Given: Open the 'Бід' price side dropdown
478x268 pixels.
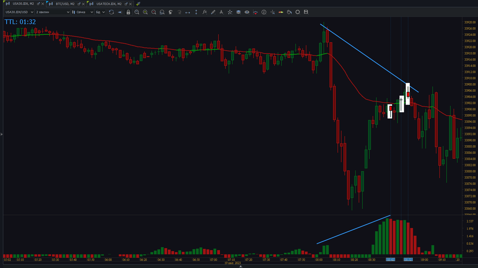Looking at the screenshot, I should tap(100, 12).
